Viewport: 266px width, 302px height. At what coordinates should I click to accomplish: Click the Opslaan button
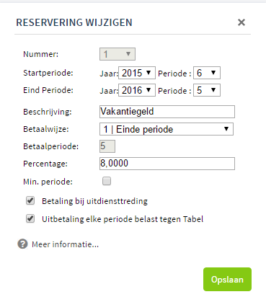click(227, 280)
